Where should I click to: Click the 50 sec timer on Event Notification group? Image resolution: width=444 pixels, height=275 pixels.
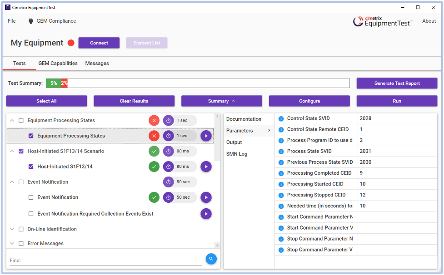(x=169, y=182)
